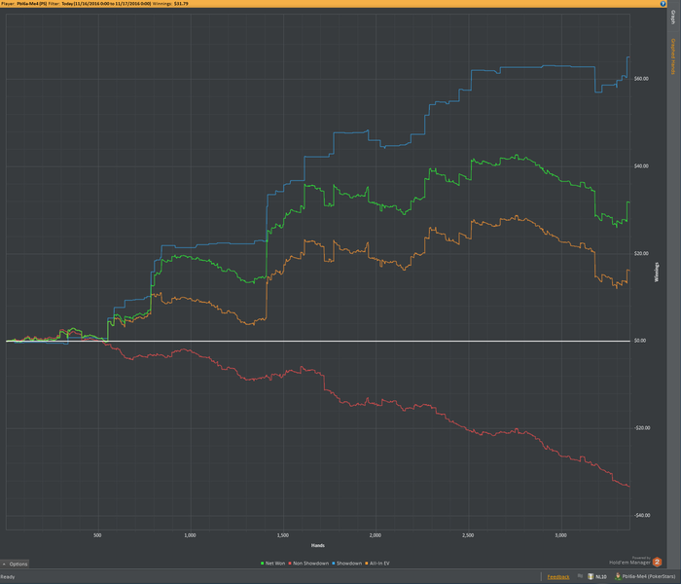Click the blue help icon in header
681x584 pixels.
coord(663,4)
